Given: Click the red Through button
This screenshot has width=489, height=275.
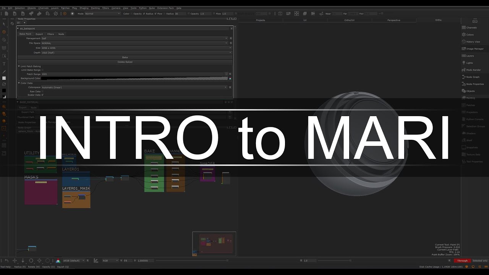Looking at the screenshot, I should [462, 260].
